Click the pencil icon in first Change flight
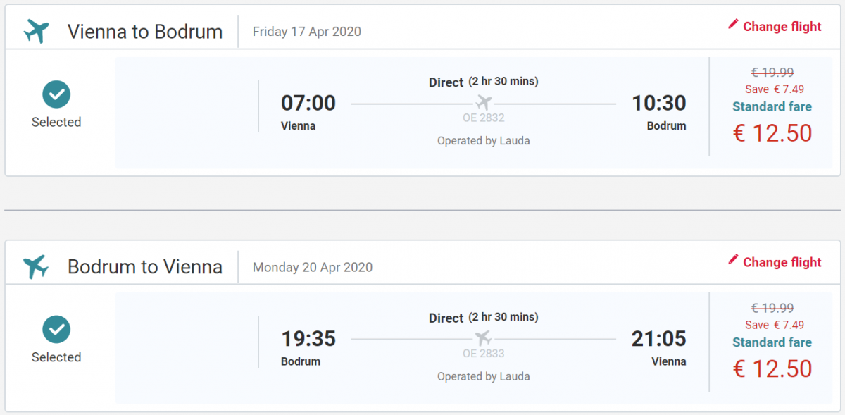The width and height of the screenshot is (845, 415). pyautogui.click(x=733, y=25)
